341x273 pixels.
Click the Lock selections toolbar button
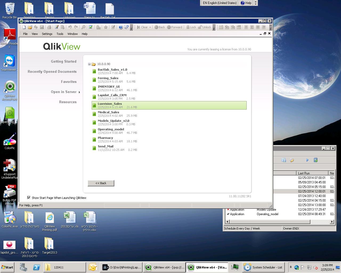pos(191,27)
